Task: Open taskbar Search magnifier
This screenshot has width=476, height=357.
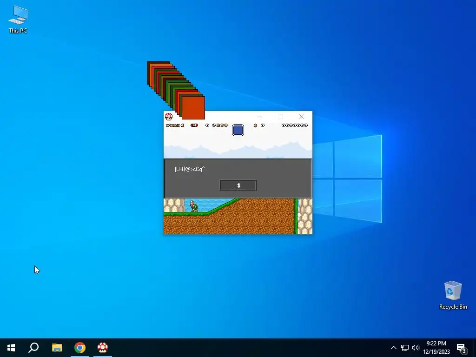Action: click(33, 348)
